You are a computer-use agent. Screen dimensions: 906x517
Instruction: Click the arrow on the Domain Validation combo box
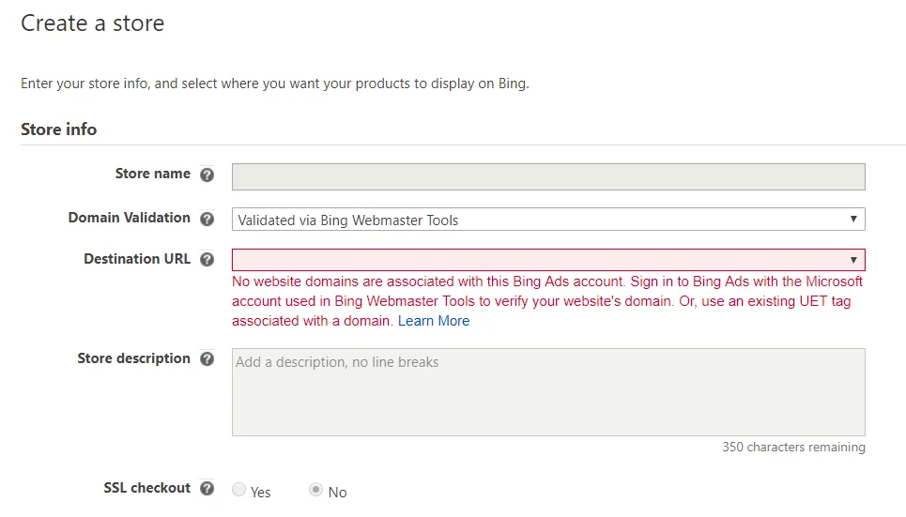pos(853,220)
